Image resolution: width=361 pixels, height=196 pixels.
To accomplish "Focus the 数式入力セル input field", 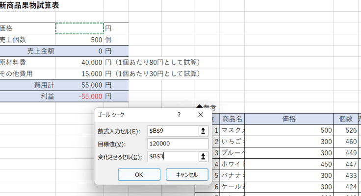I will (x=173, y=131).
